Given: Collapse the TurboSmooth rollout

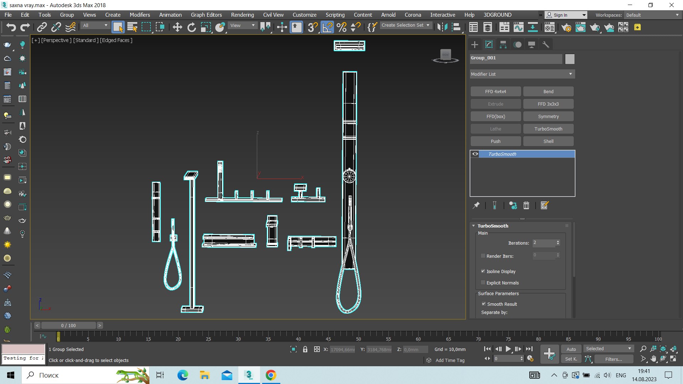Looking at the screenshot, I should pos(473,226).
